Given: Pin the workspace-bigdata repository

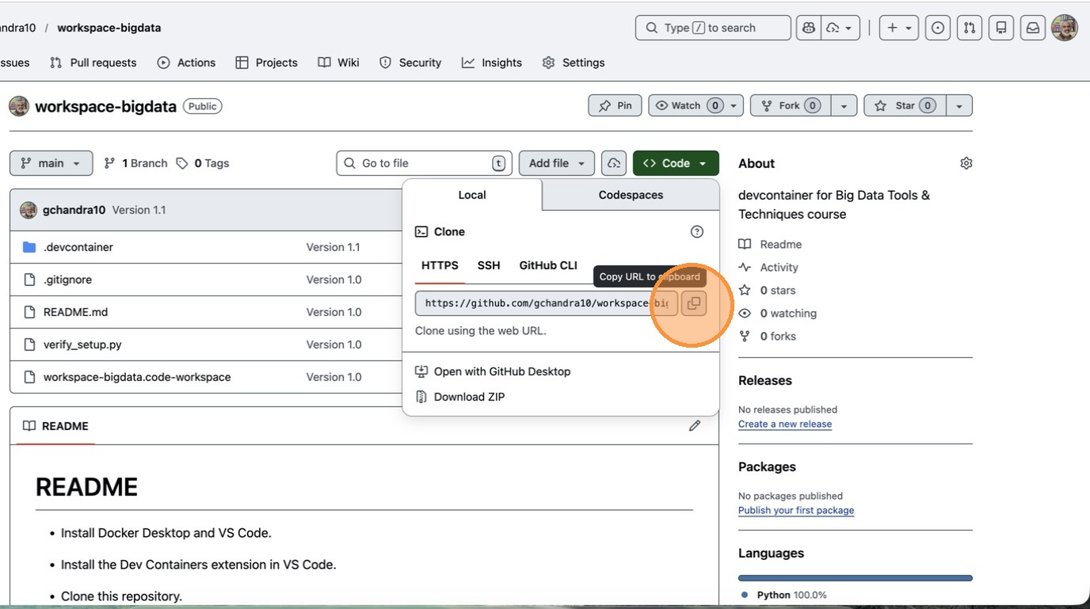Looking at the screenshot, I should coord(616,105).
